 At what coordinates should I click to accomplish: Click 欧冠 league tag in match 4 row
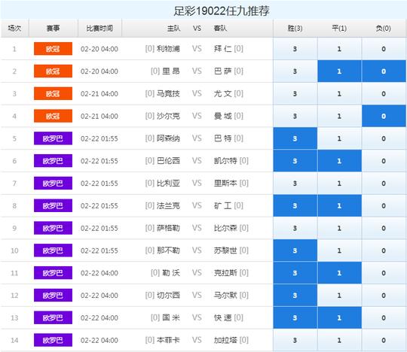pyautogui.click(x=53, y=116)
